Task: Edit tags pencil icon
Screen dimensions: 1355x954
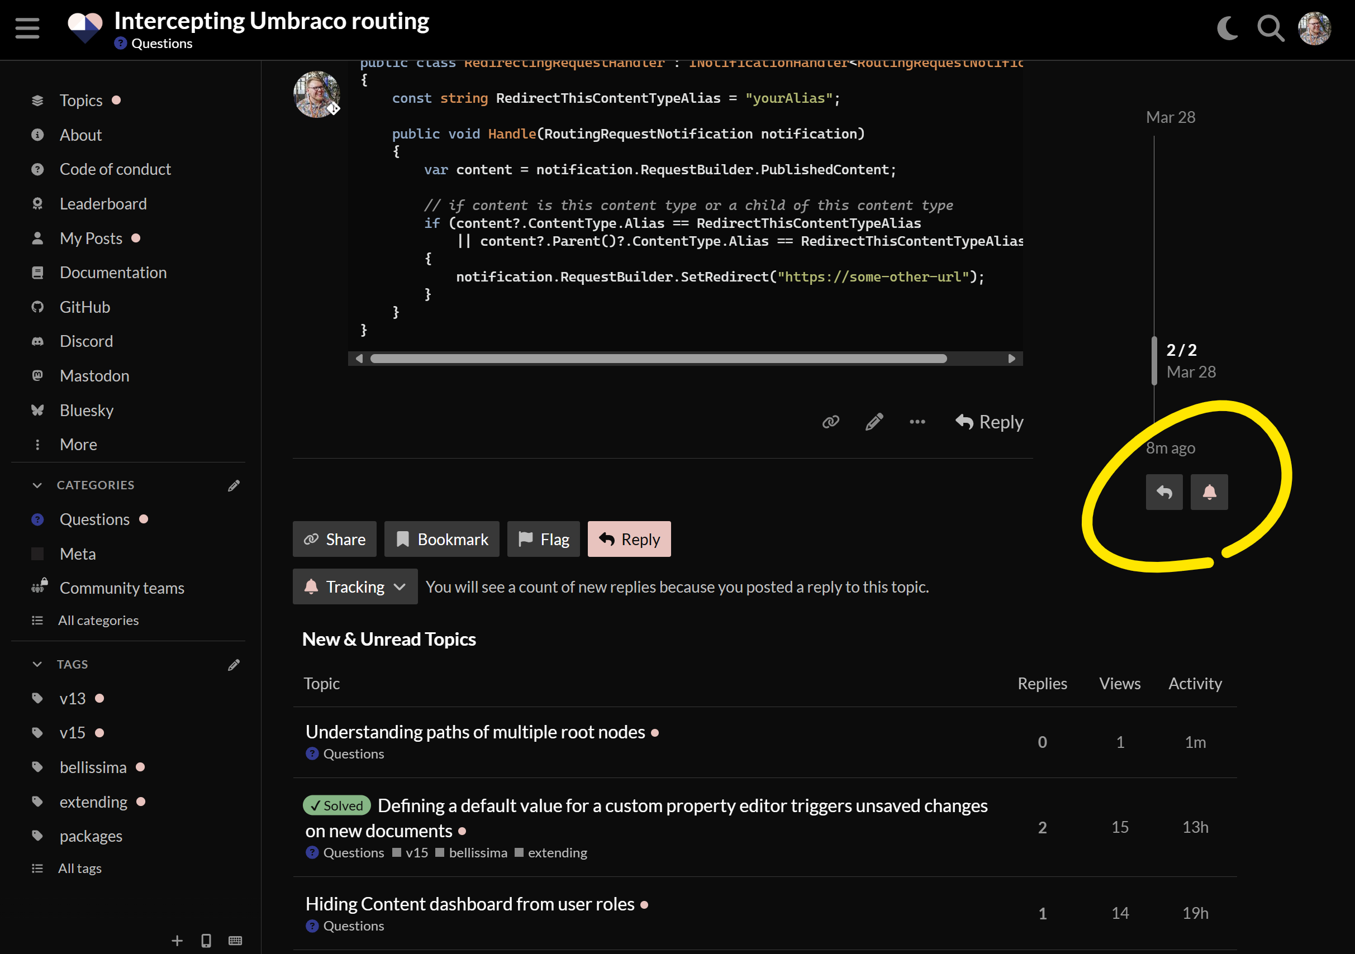Action: (234, 665)
